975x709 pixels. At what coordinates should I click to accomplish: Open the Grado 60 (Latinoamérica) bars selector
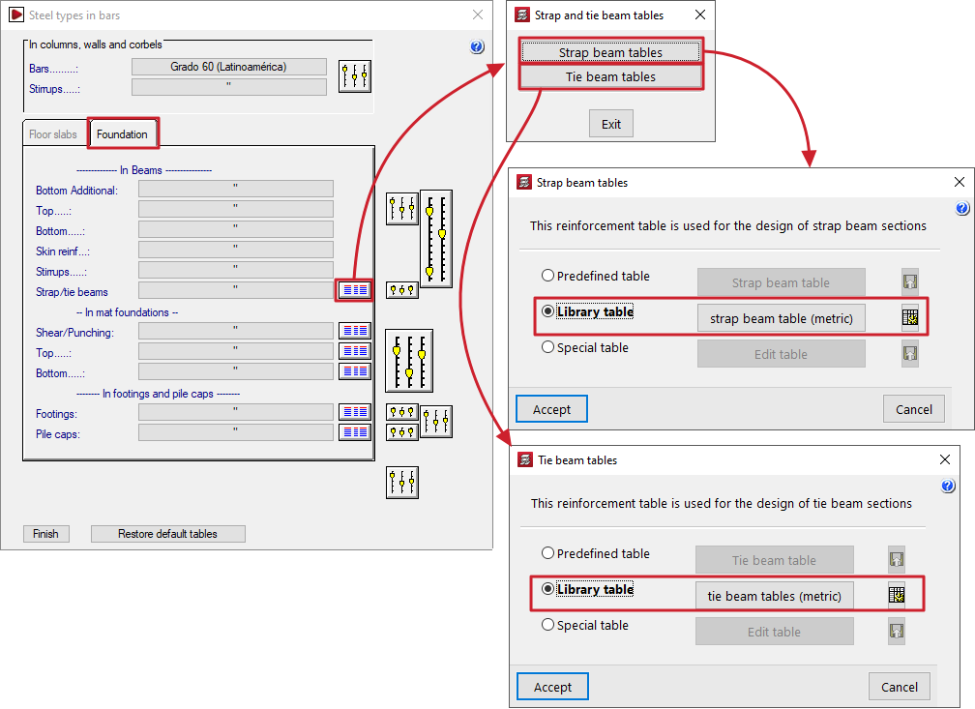click(x=229, y=67)
